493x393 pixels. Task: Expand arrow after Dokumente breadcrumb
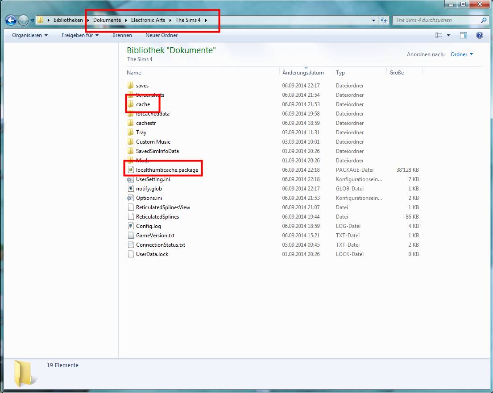[126, 20]
